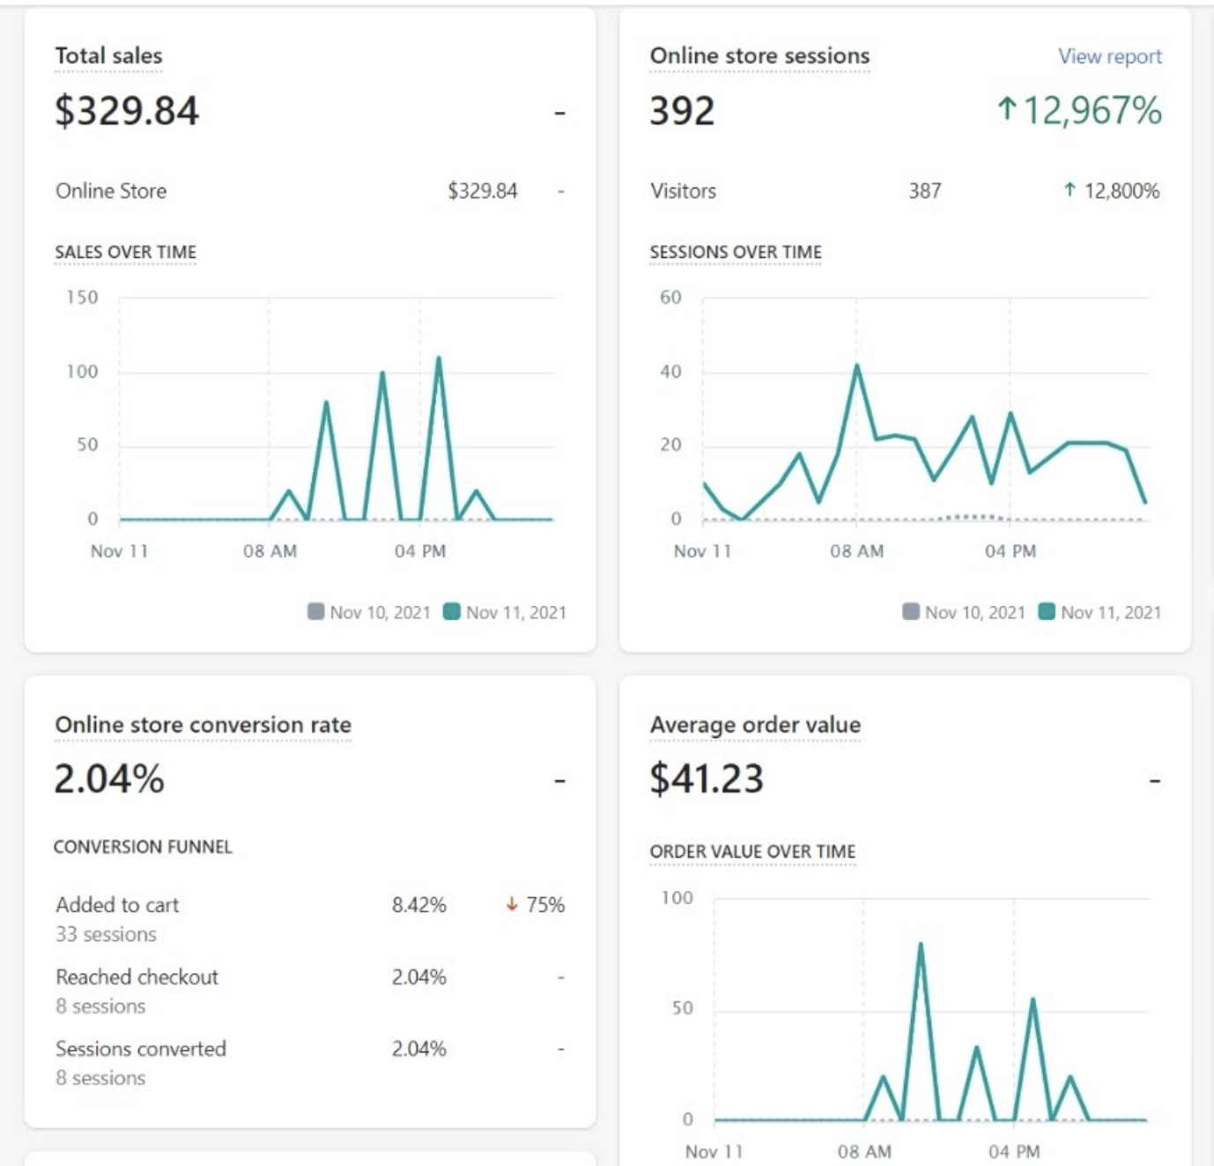Click the Average order value heading
This screenshot has width=1214, height=1166.
(755, 725)
